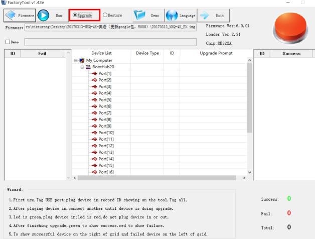This screenshot has width=315, height=239.
Task: Click the USB icon of Port[7]
Action: click(x=94, y=113)
